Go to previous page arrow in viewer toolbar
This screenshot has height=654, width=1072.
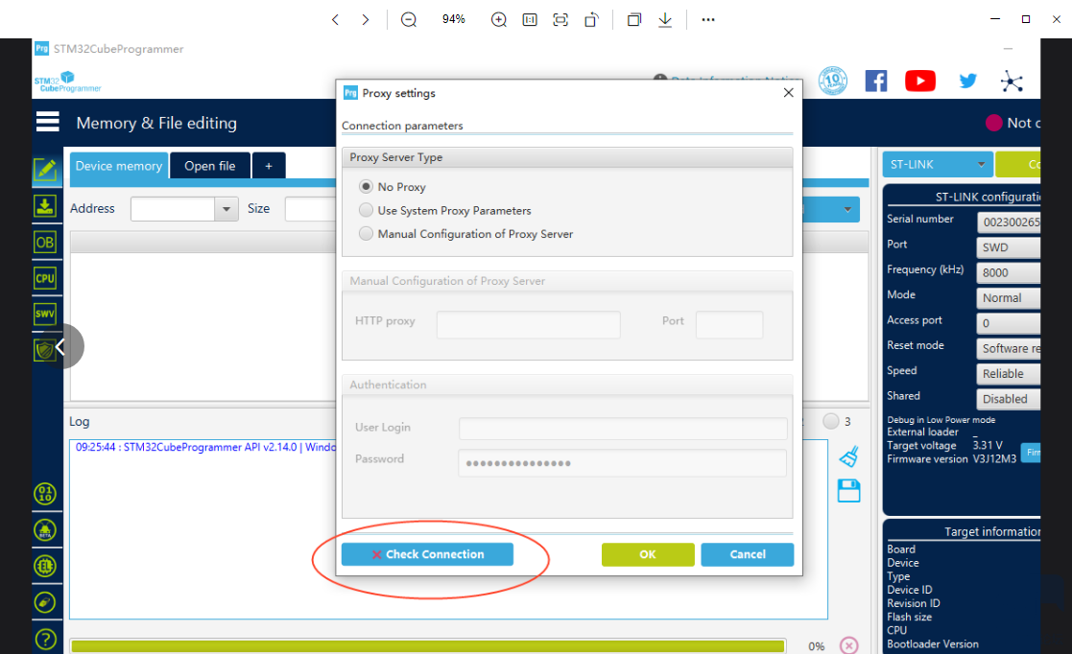tap(335, 19)
